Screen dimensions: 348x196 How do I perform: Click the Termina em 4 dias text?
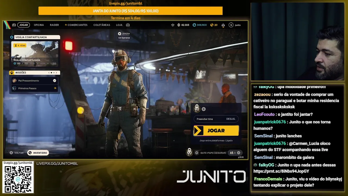(126, 18)
